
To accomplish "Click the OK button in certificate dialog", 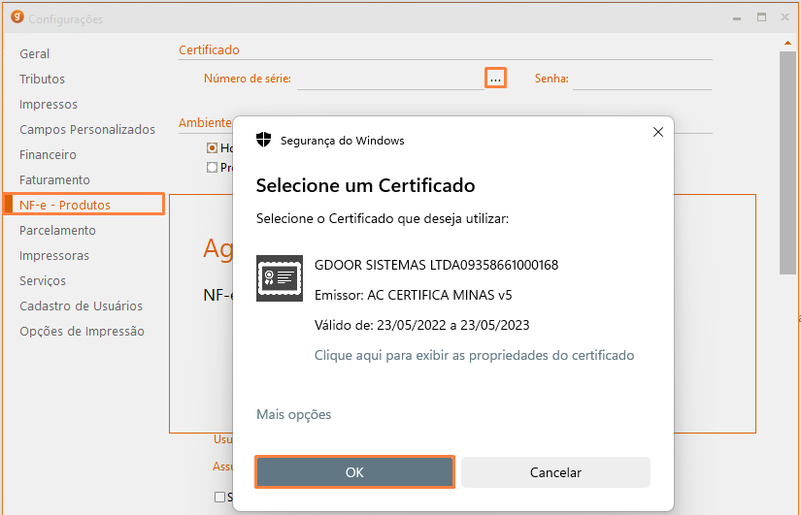I will (354, 472).
